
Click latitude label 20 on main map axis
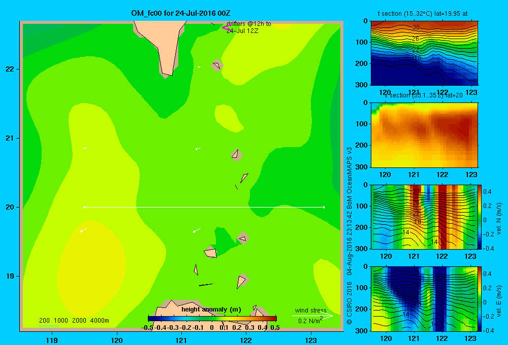pyautogui.click(x=10, y=207)
